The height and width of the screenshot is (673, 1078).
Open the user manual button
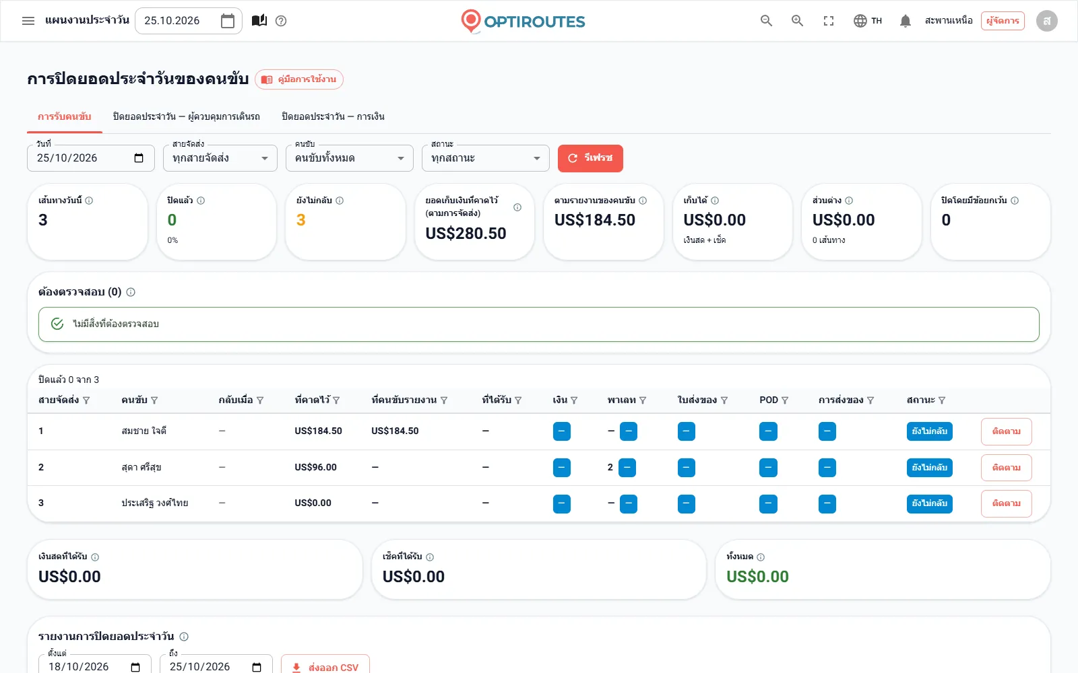[299, 79]
